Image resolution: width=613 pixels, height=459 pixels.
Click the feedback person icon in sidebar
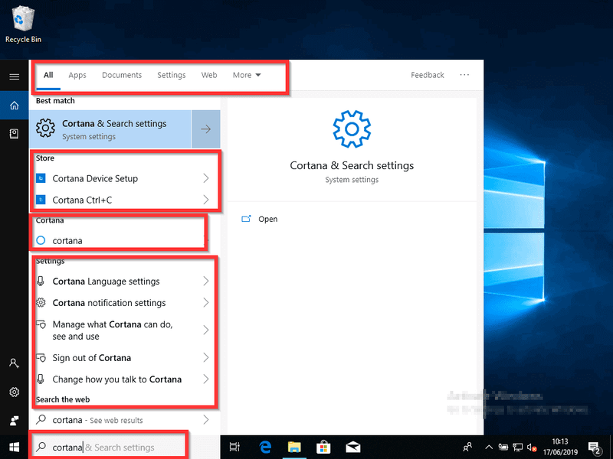tap(14, 420)
